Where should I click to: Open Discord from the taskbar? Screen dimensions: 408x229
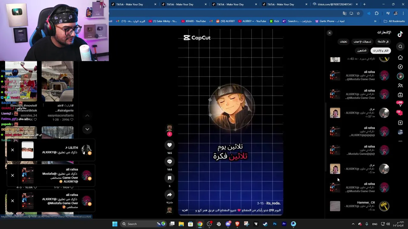tap(228, 224)
